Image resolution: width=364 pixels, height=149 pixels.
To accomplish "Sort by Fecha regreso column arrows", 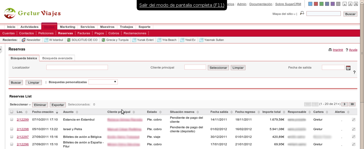I will [259, 112].
